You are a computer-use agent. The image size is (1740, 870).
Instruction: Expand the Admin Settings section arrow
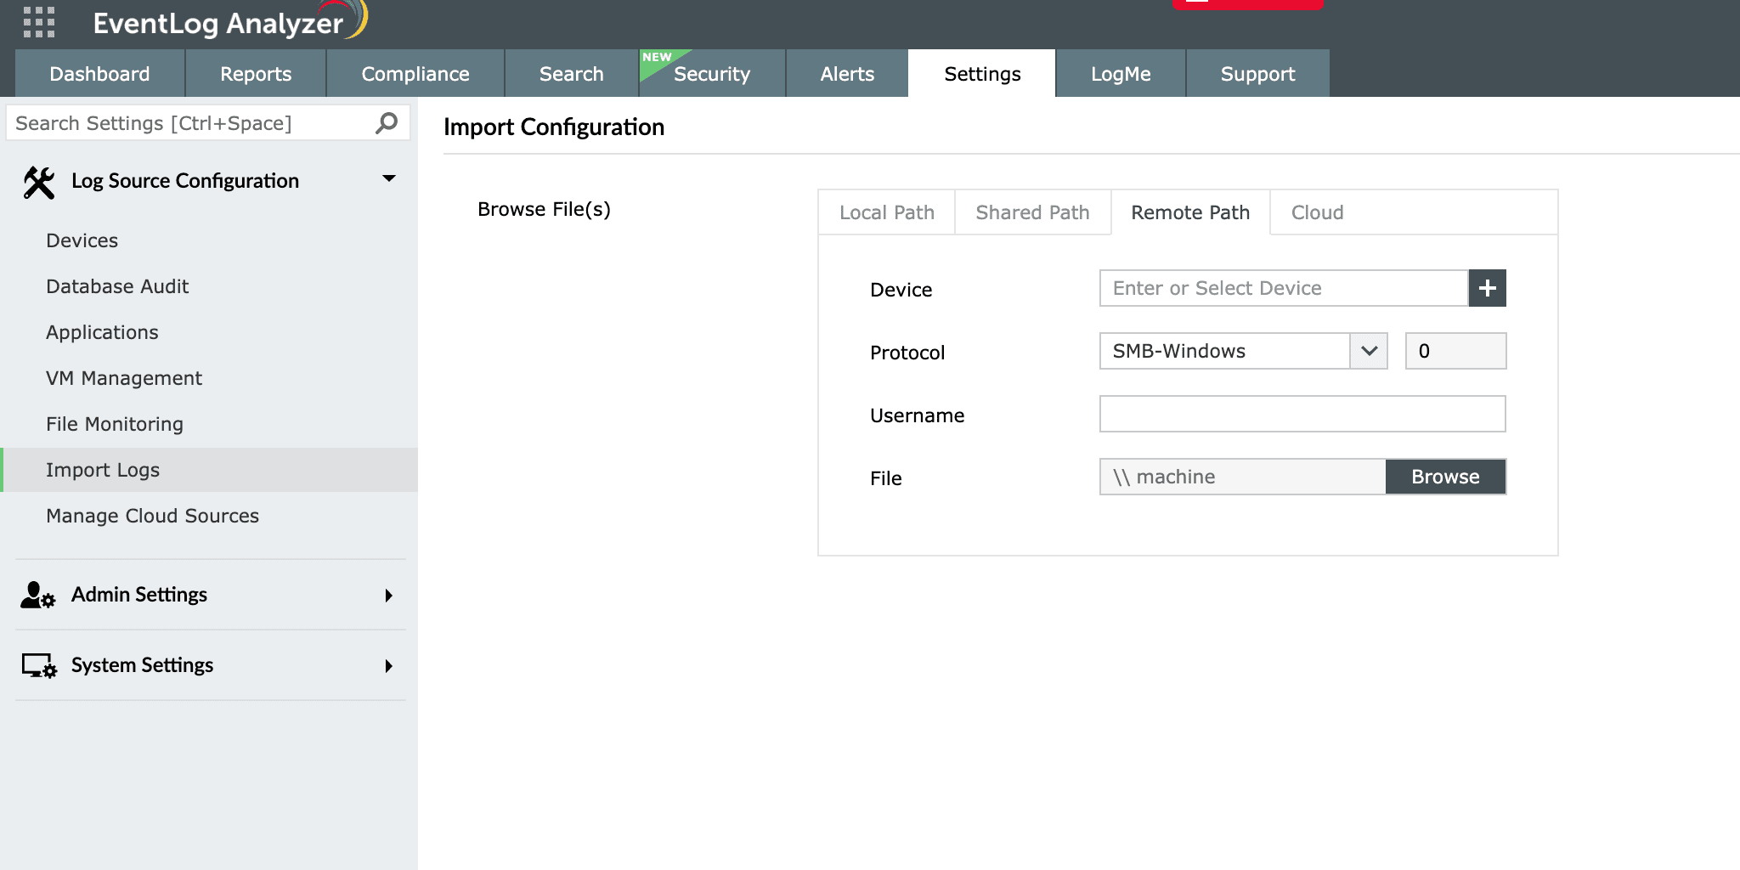click(388, 596)
